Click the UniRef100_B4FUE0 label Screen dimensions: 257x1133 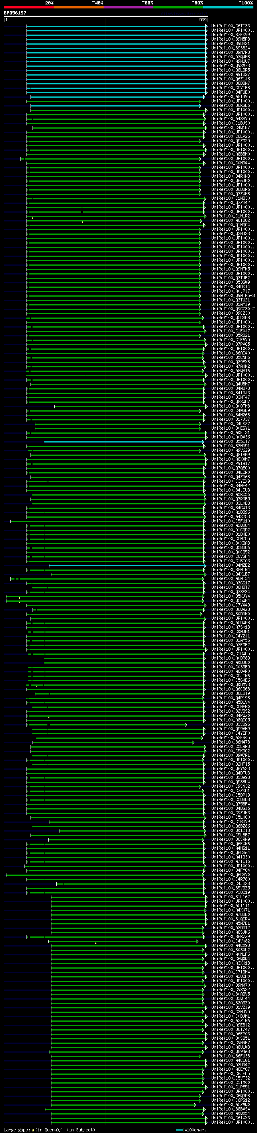(x=230, y=92)
